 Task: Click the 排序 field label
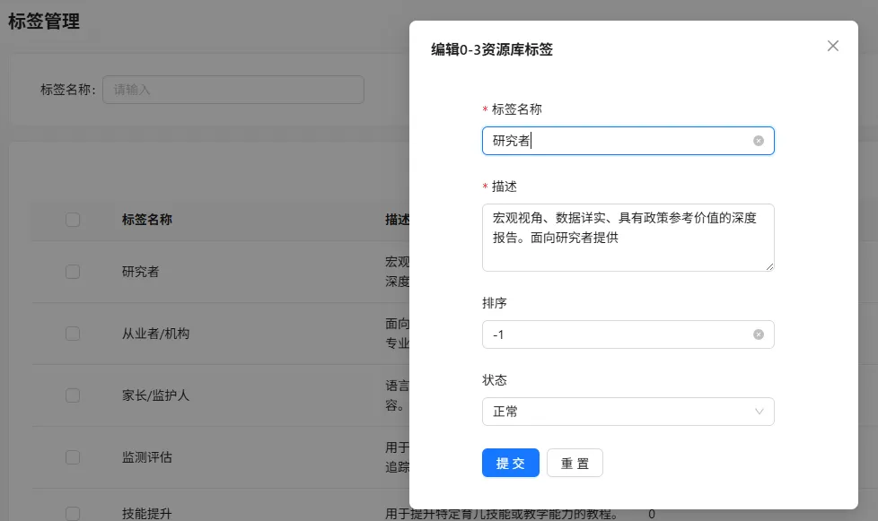(x=495, y=303)
